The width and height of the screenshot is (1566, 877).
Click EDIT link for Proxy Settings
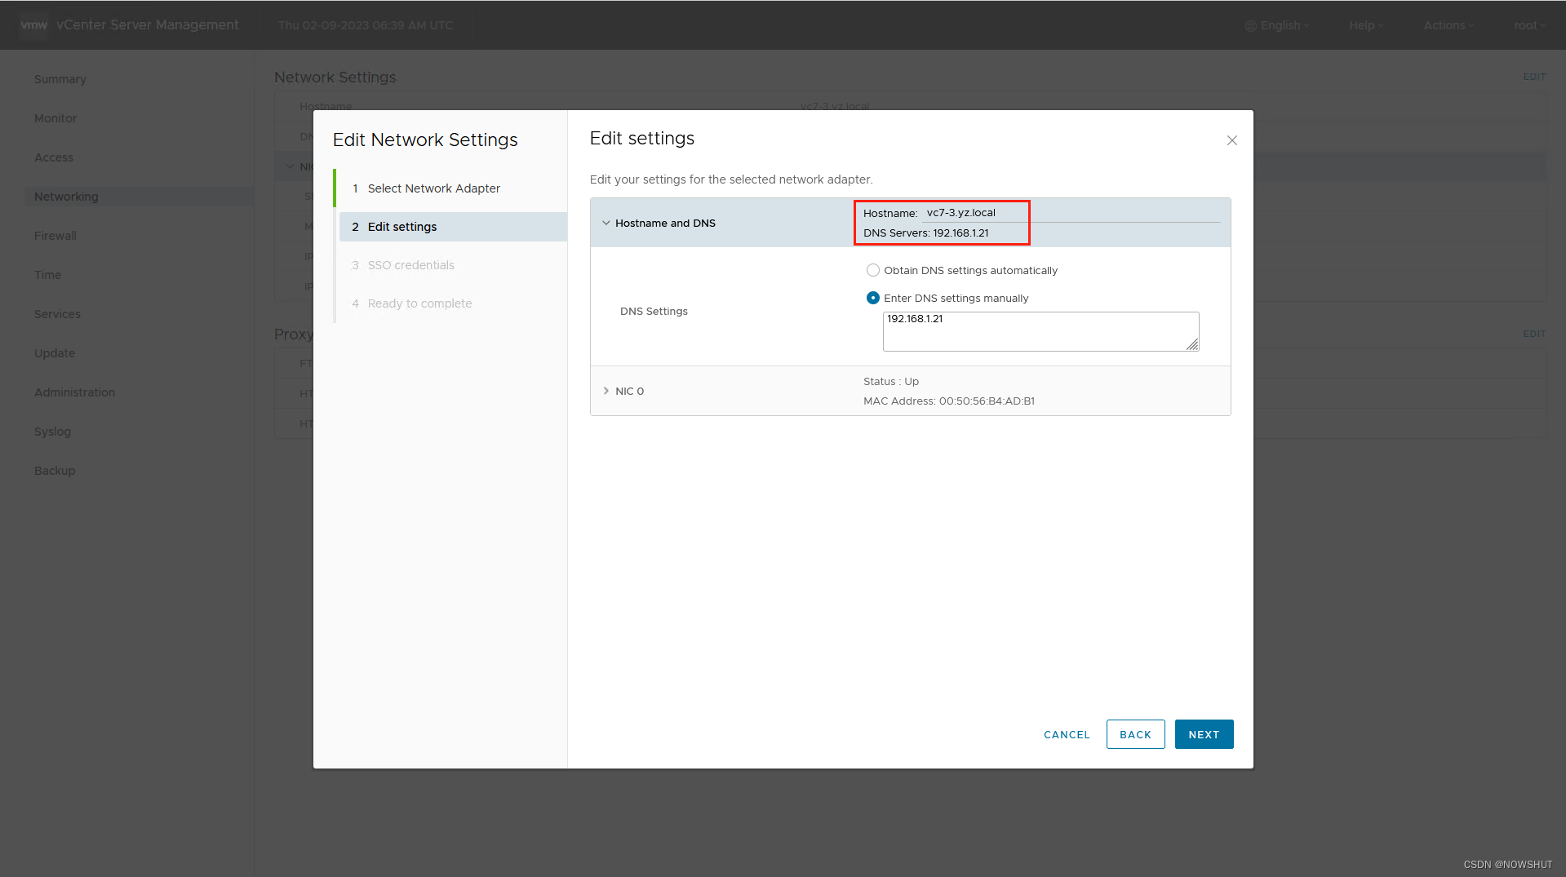tap(1533, 334)
